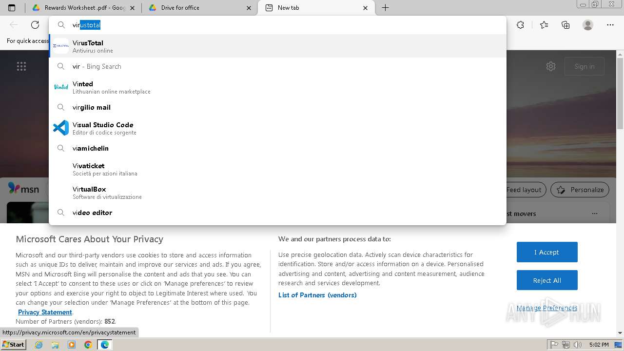Click the volume speaker tray icon
624x351 pixels.
pos(578,345)
